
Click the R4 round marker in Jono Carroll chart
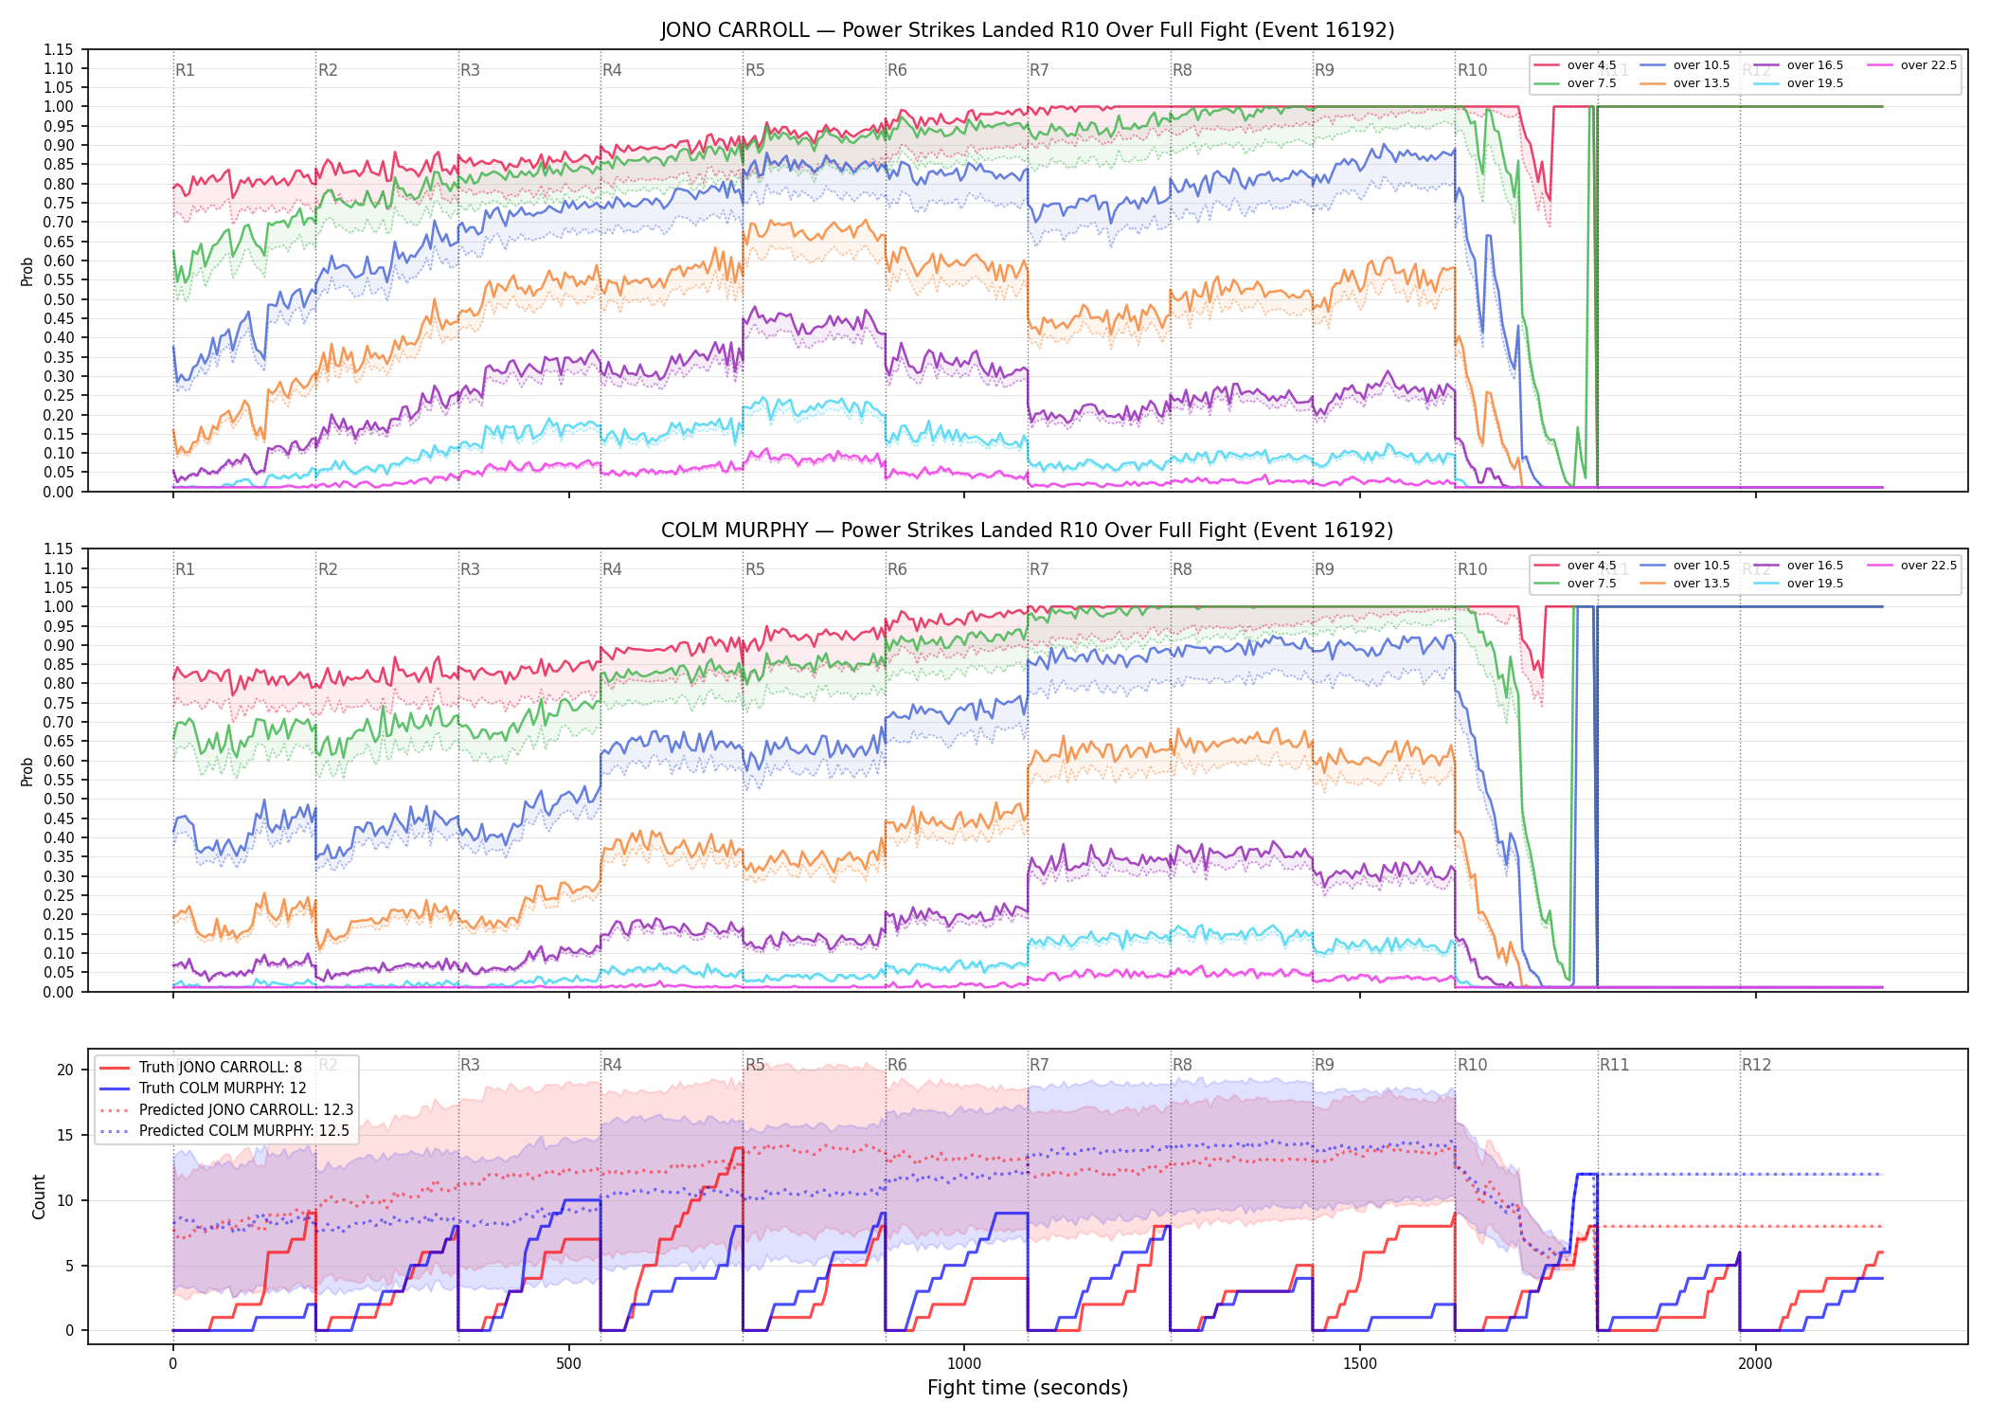[x=612, y=70]
